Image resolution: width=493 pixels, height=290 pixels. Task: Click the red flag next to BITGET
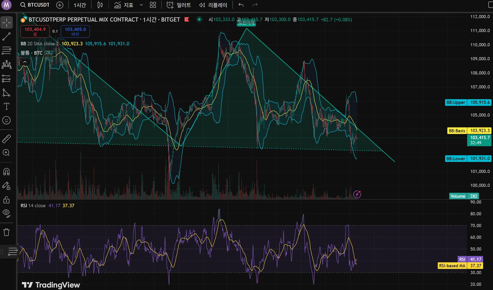pyautogui.click(x=187, y=19)
